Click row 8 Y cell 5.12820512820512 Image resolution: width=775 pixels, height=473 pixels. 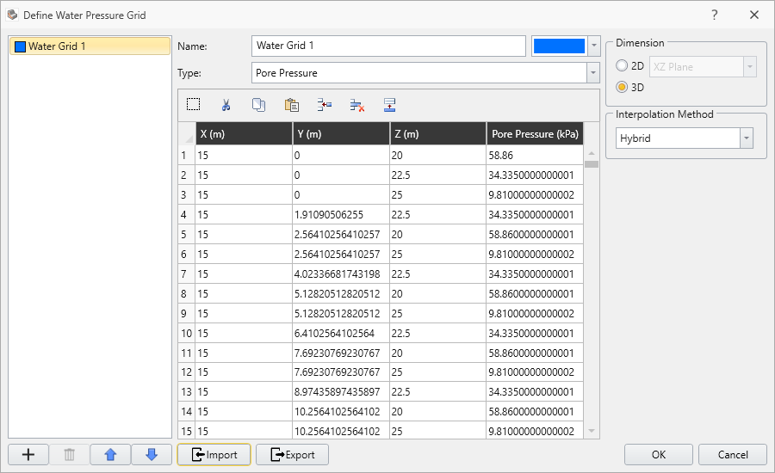pyautogui.click(x=341, y=293)
